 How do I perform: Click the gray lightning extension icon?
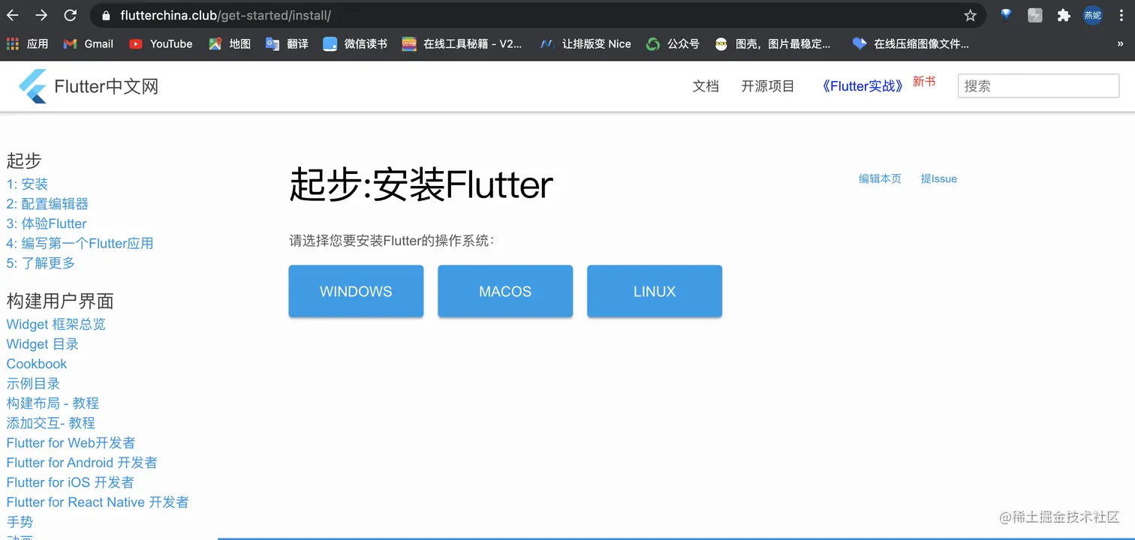pyautogui.click(x=1035, y=15)
